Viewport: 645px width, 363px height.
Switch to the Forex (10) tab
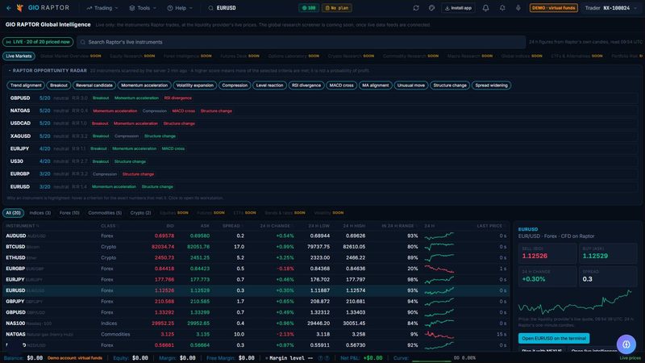69,213
